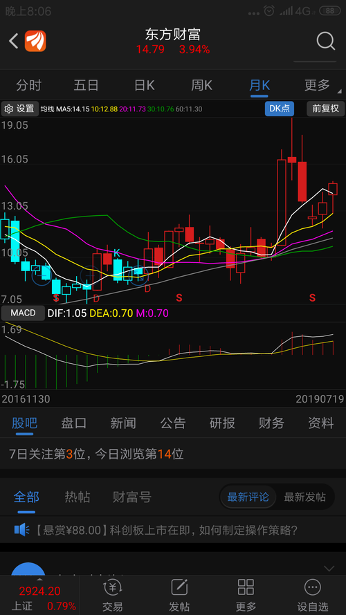Tap the partially visible user avatar
This screenshot has height=615, width=346.
point(28,569)
